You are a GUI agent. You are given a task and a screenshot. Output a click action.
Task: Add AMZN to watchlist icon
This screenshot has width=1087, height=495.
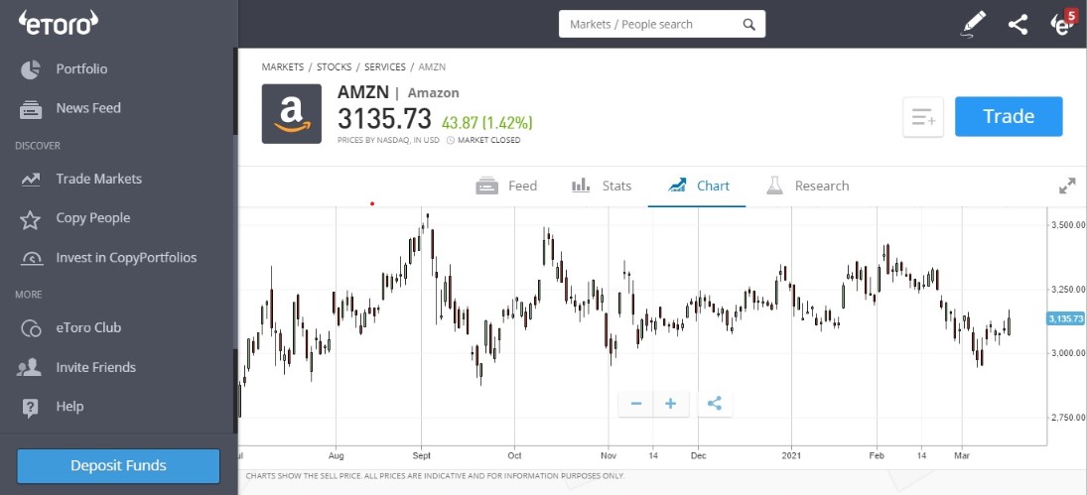tap(923, 117)
